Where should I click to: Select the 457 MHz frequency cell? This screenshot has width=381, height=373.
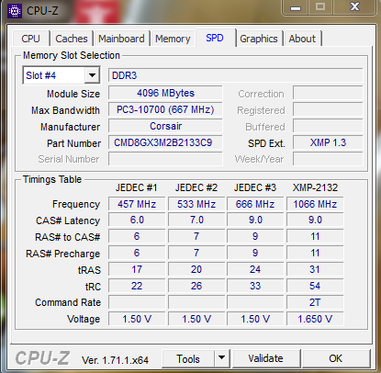(x=137, y=204)
